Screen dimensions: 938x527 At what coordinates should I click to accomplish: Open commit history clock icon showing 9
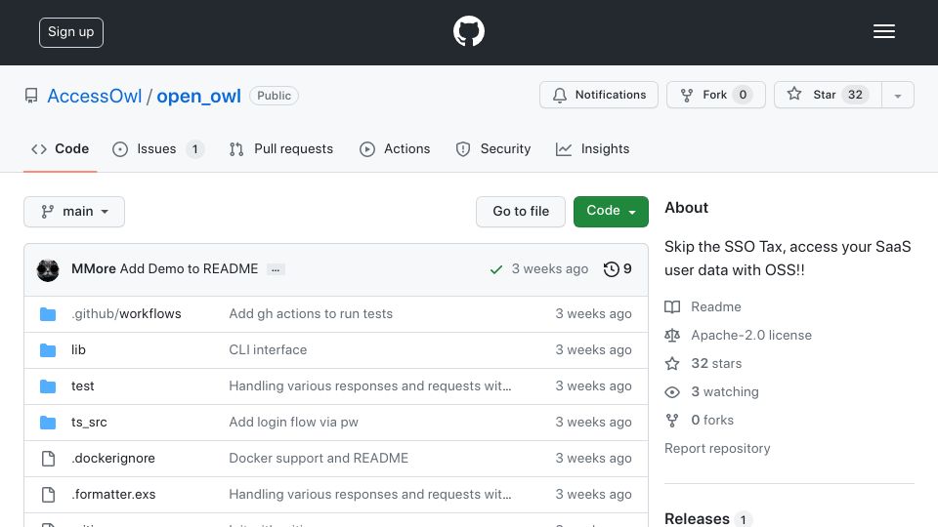click(618, 269)
